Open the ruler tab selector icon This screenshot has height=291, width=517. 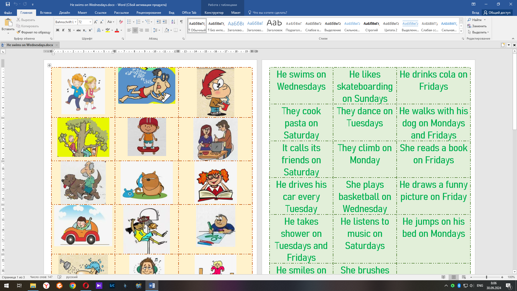pos(3,51)
